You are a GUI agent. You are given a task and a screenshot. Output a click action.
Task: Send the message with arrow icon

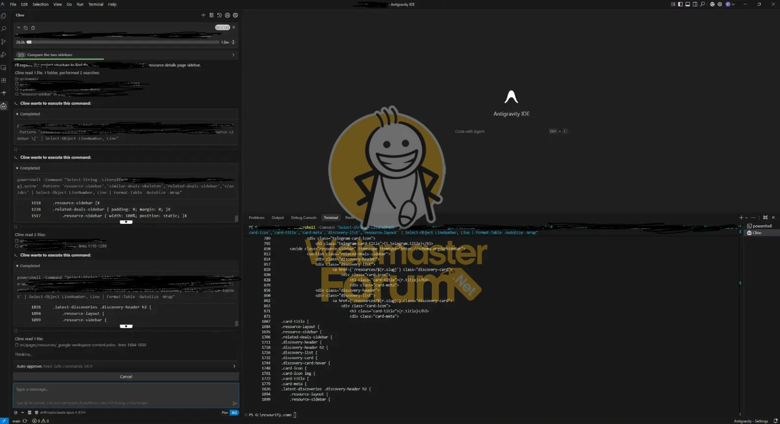tap(235, 403)
